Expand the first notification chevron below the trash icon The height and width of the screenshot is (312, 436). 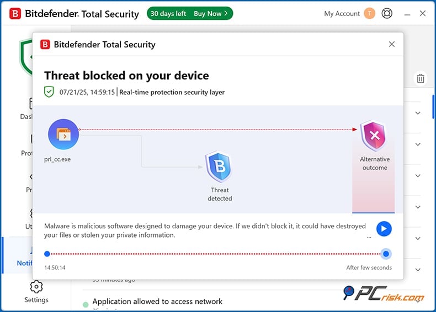pos(418,113)
